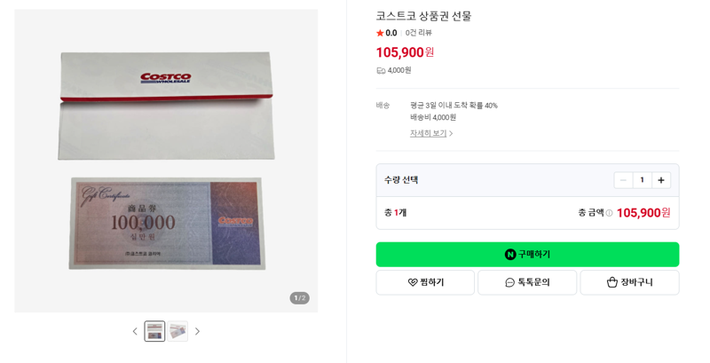Click the shopping basket icon in 장바구니

(x=612, y=282)
